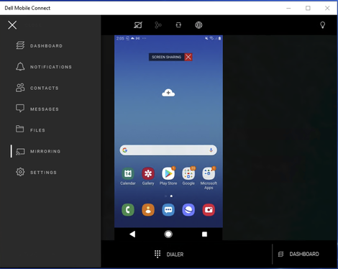Click the Dashboard stack icon in the sidebar
The image size is (338, 269).
[x=20, y=45]
